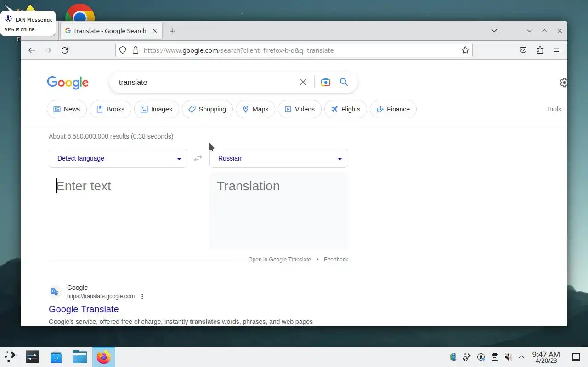Expand the Russian target language dropdown
The height and width of the screenshot is (367, 588).
[x=279, y=158]
